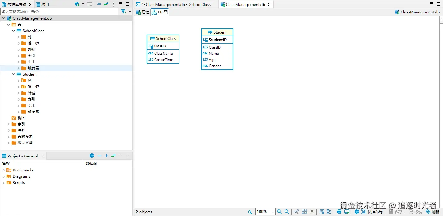Close the ClassManagement.db editor tab
This screenshot has height=216, width=443.
pyautogui.click(x=269, y=4)
